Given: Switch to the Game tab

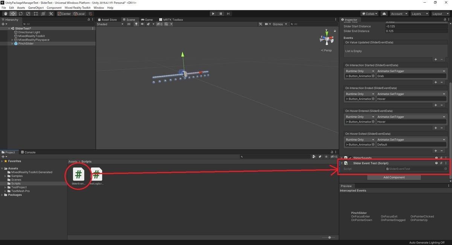Looking at the screenshot, I should coord(147,20).
